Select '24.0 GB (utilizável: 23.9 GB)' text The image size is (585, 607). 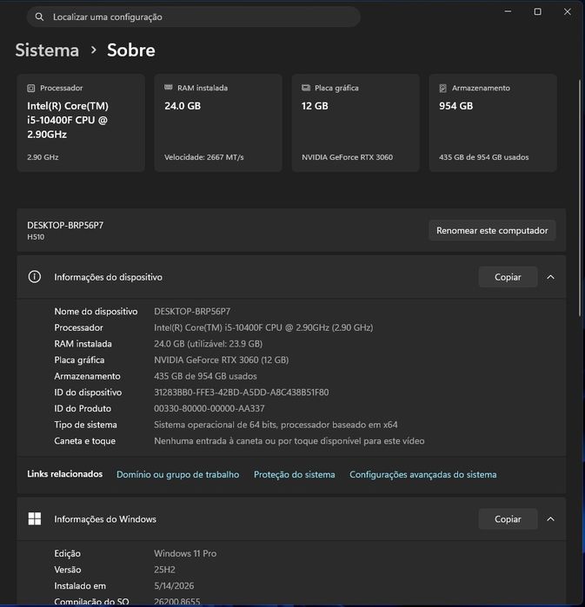click(208, 344)
